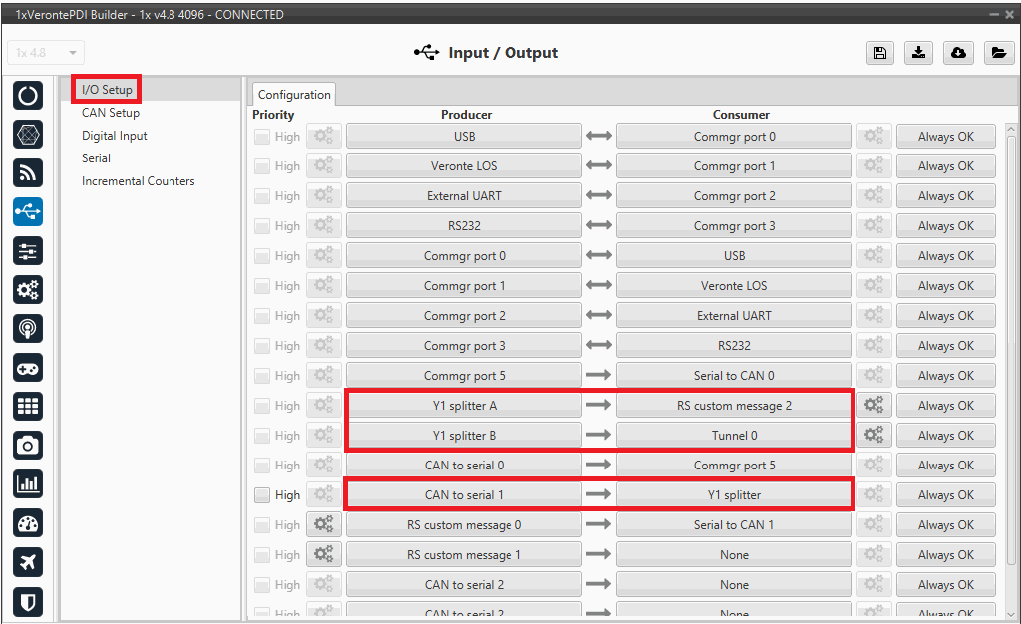Click the cloud download icon
The width and height of the screenshot is (1021, 624).
click(958, 54)
